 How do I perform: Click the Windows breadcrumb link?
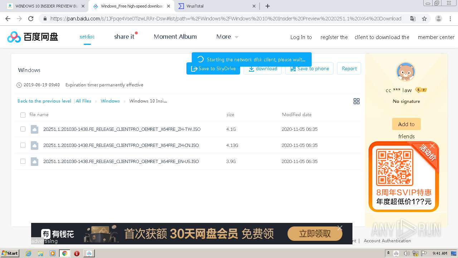pos(110,101)
